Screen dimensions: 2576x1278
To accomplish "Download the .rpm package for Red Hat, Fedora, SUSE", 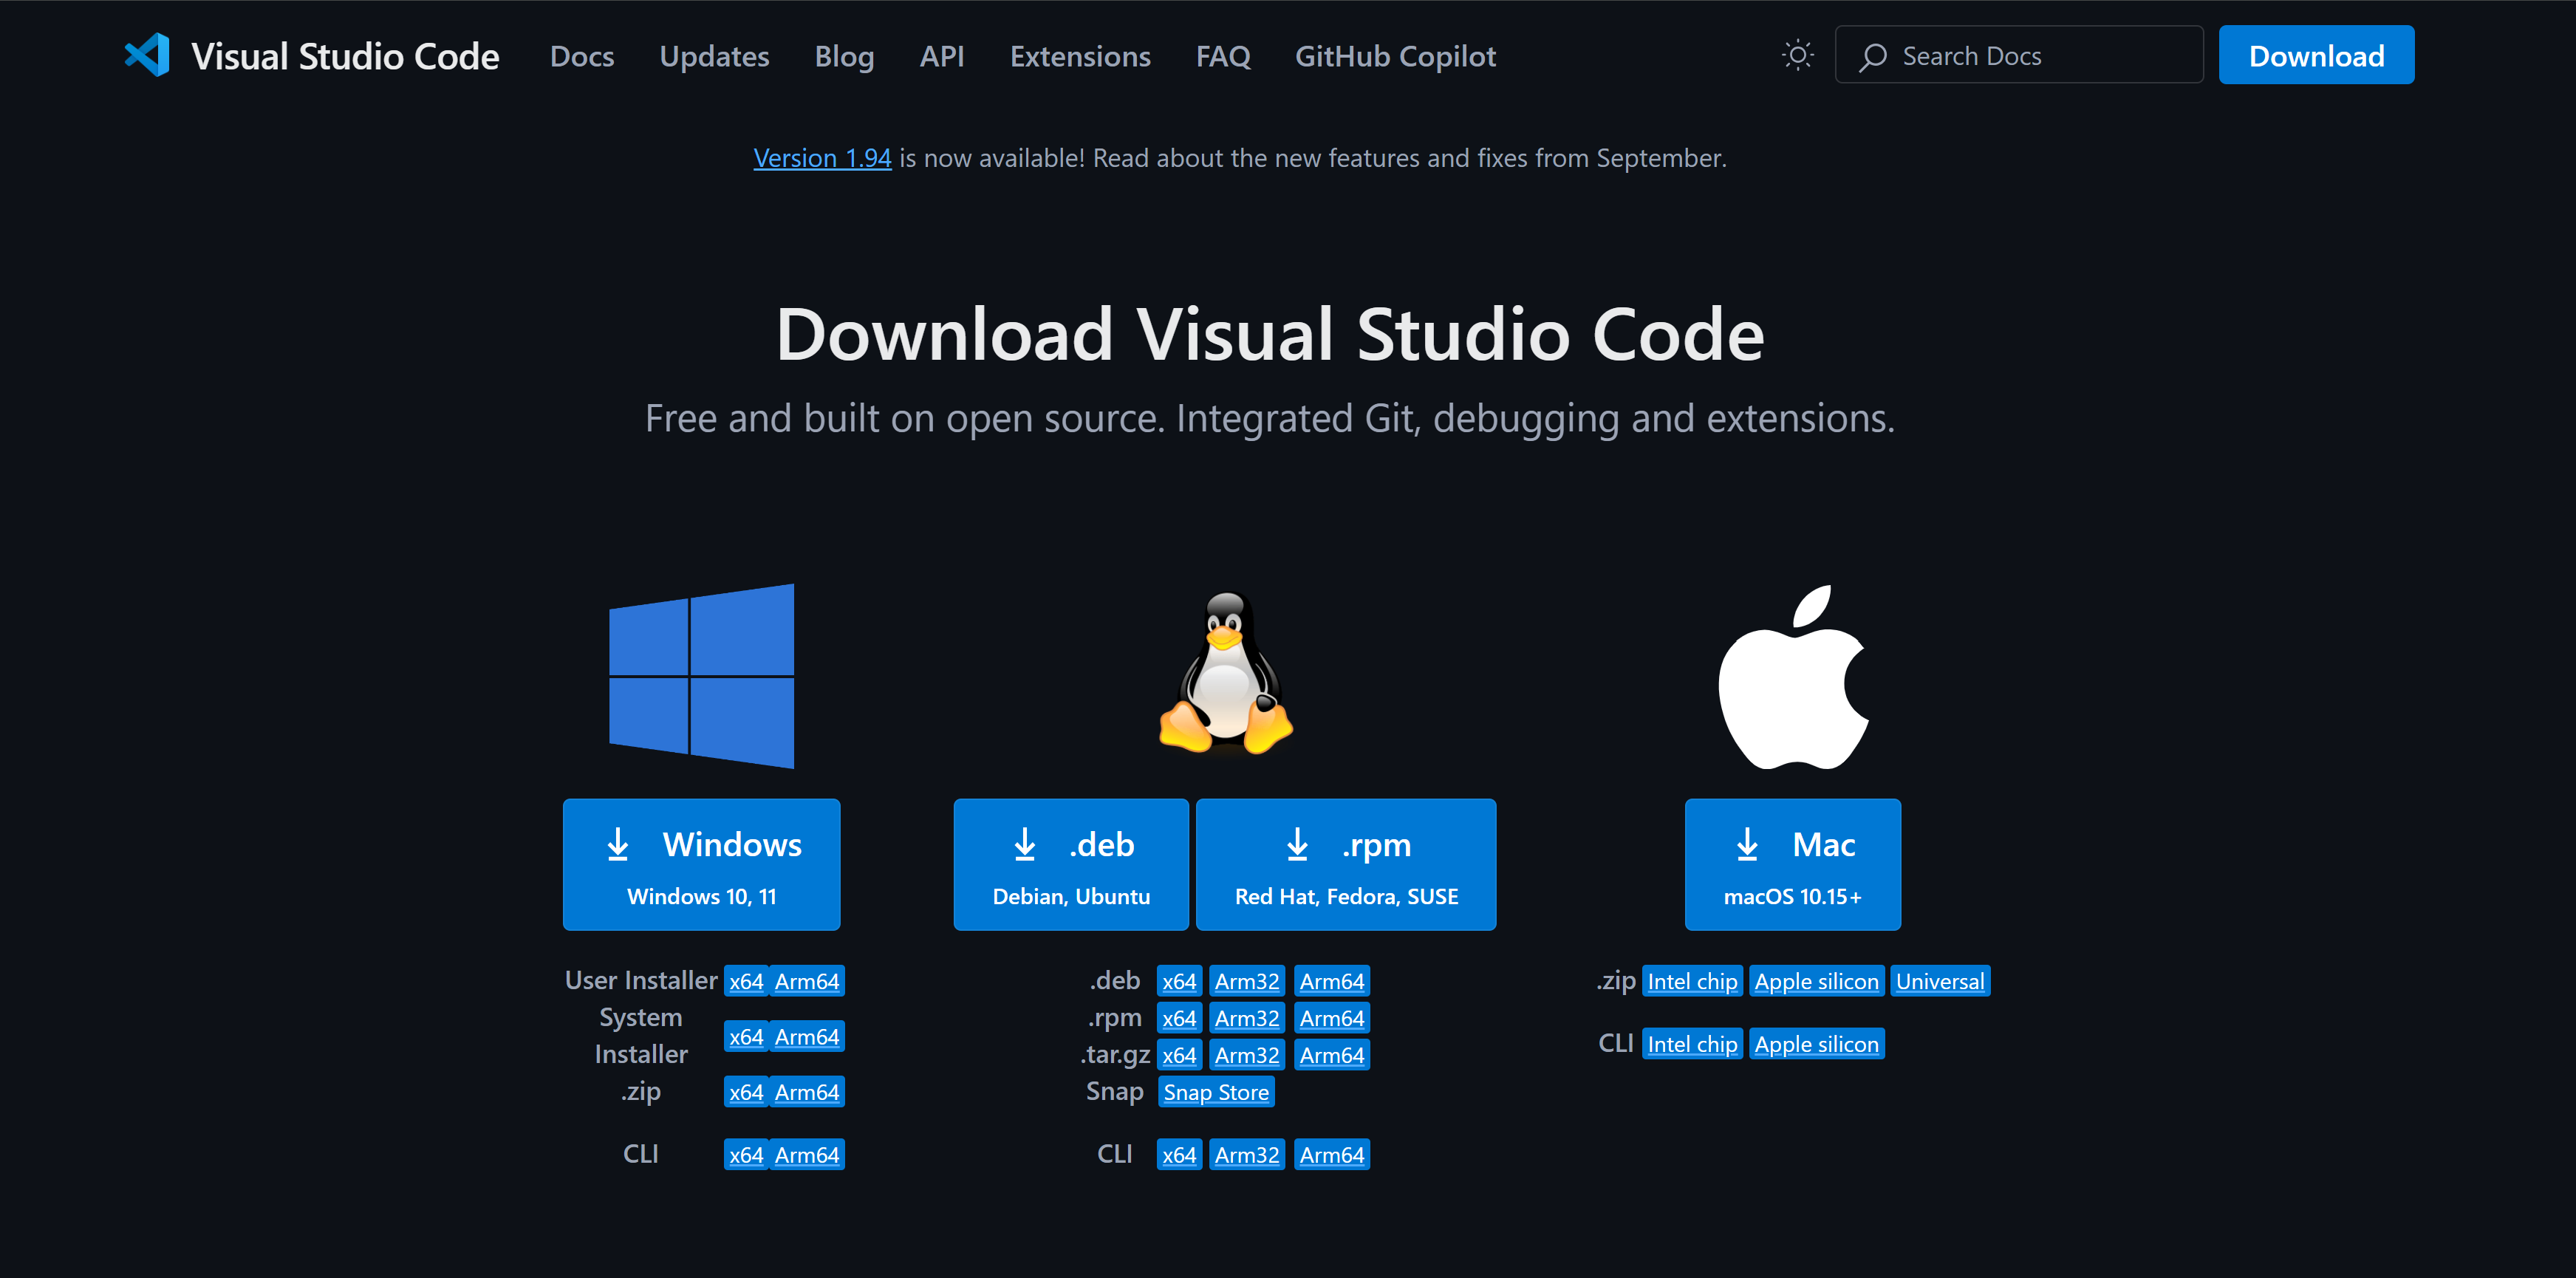I will pyautogui.click(x=1346, y=864).
